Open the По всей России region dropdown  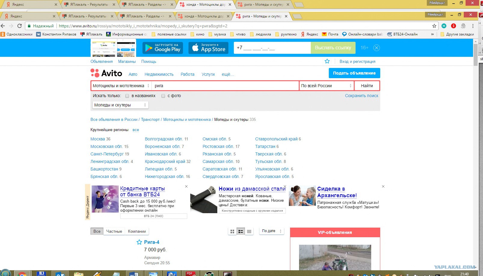(x=326, y=86)
